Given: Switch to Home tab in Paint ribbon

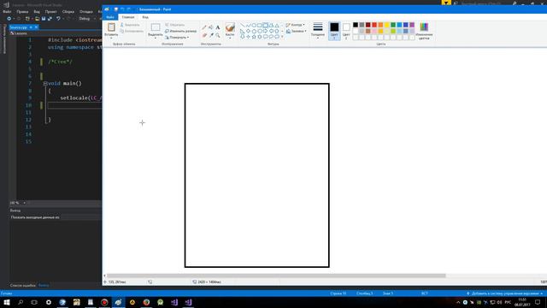Looking at the screenshot, I should (128, 17).
